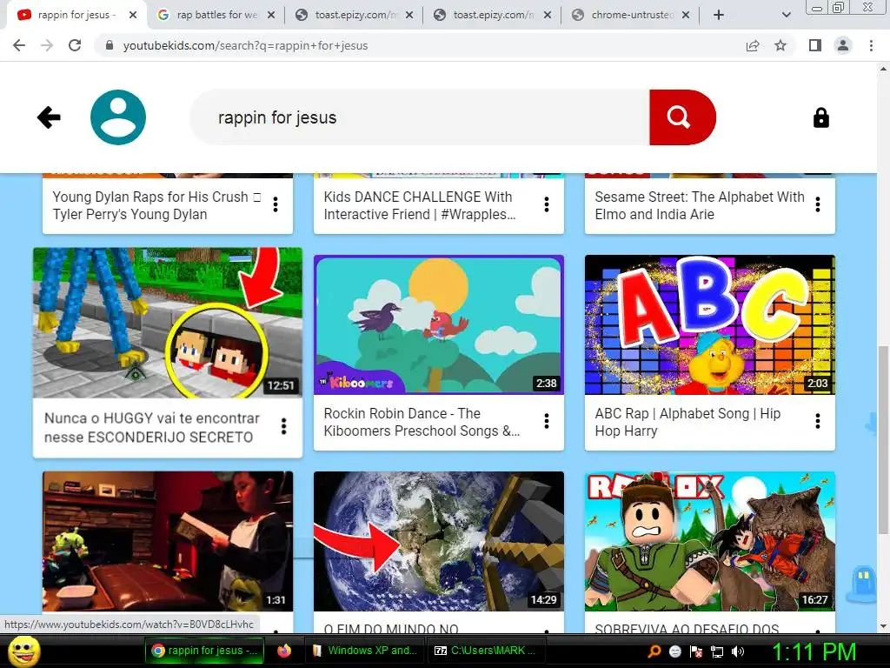Open 'ABC Rap | Alphabet Song' title
The width and height of the screenshot is (890, 668).
[687, 422]
